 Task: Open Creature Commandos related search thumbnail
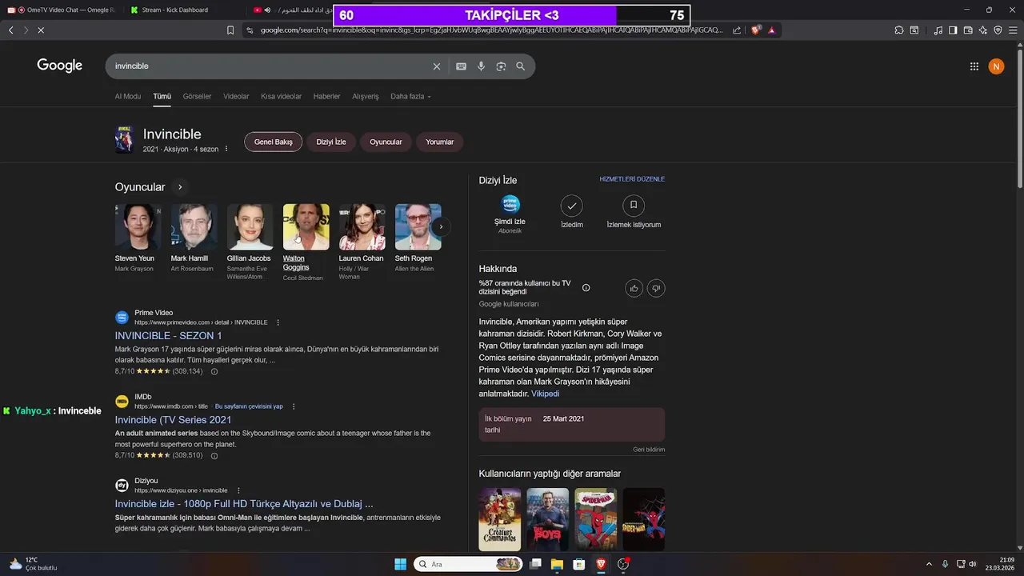click(x=499, y=519)
